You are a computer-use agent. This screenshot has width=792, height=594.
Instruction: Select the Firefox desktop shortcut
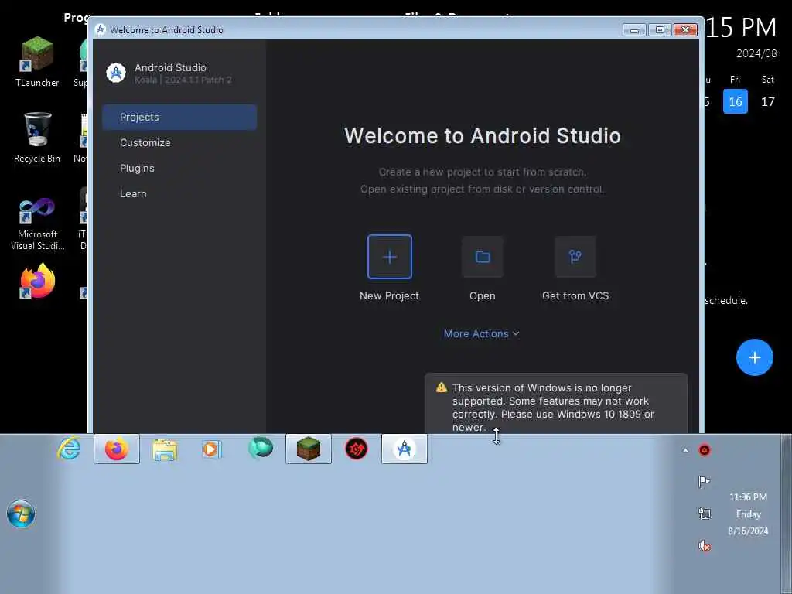(37, 281)
